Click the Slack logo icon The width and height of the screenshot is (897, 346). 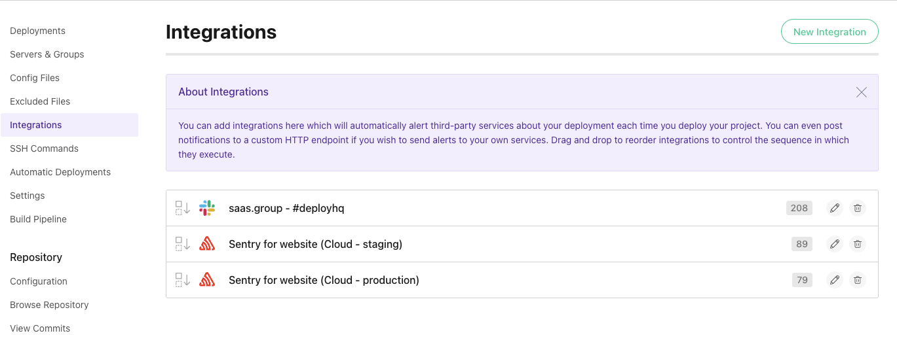[x=207, y=208]
